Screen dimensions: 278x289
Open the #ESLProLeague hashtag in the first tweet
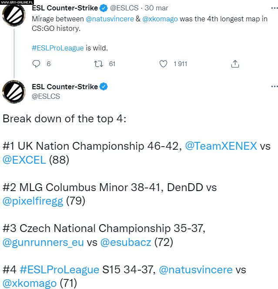(57, 48)
